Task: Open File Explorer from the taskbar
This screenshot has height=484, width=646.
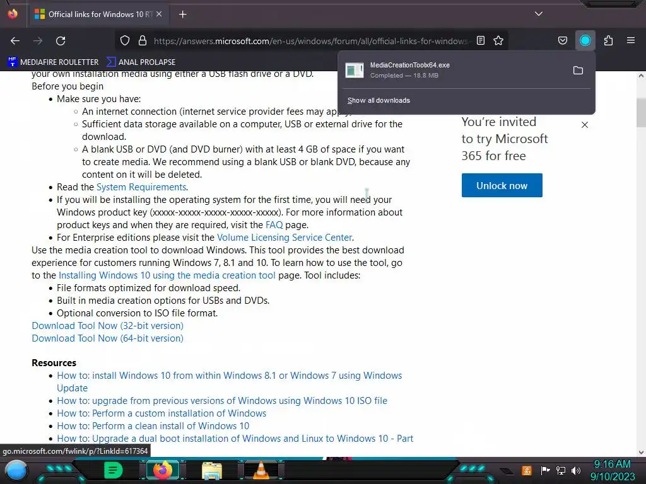Action: point(212,471)
